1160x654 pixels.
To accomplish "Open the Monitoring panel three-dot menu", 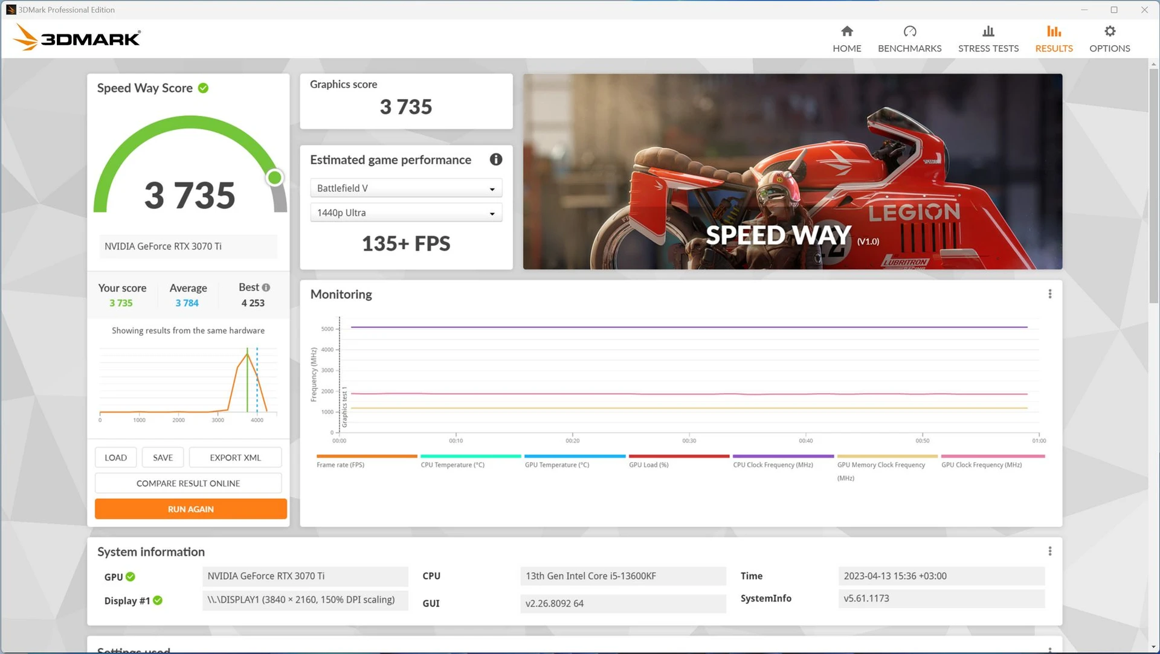I will [1049, 294].
